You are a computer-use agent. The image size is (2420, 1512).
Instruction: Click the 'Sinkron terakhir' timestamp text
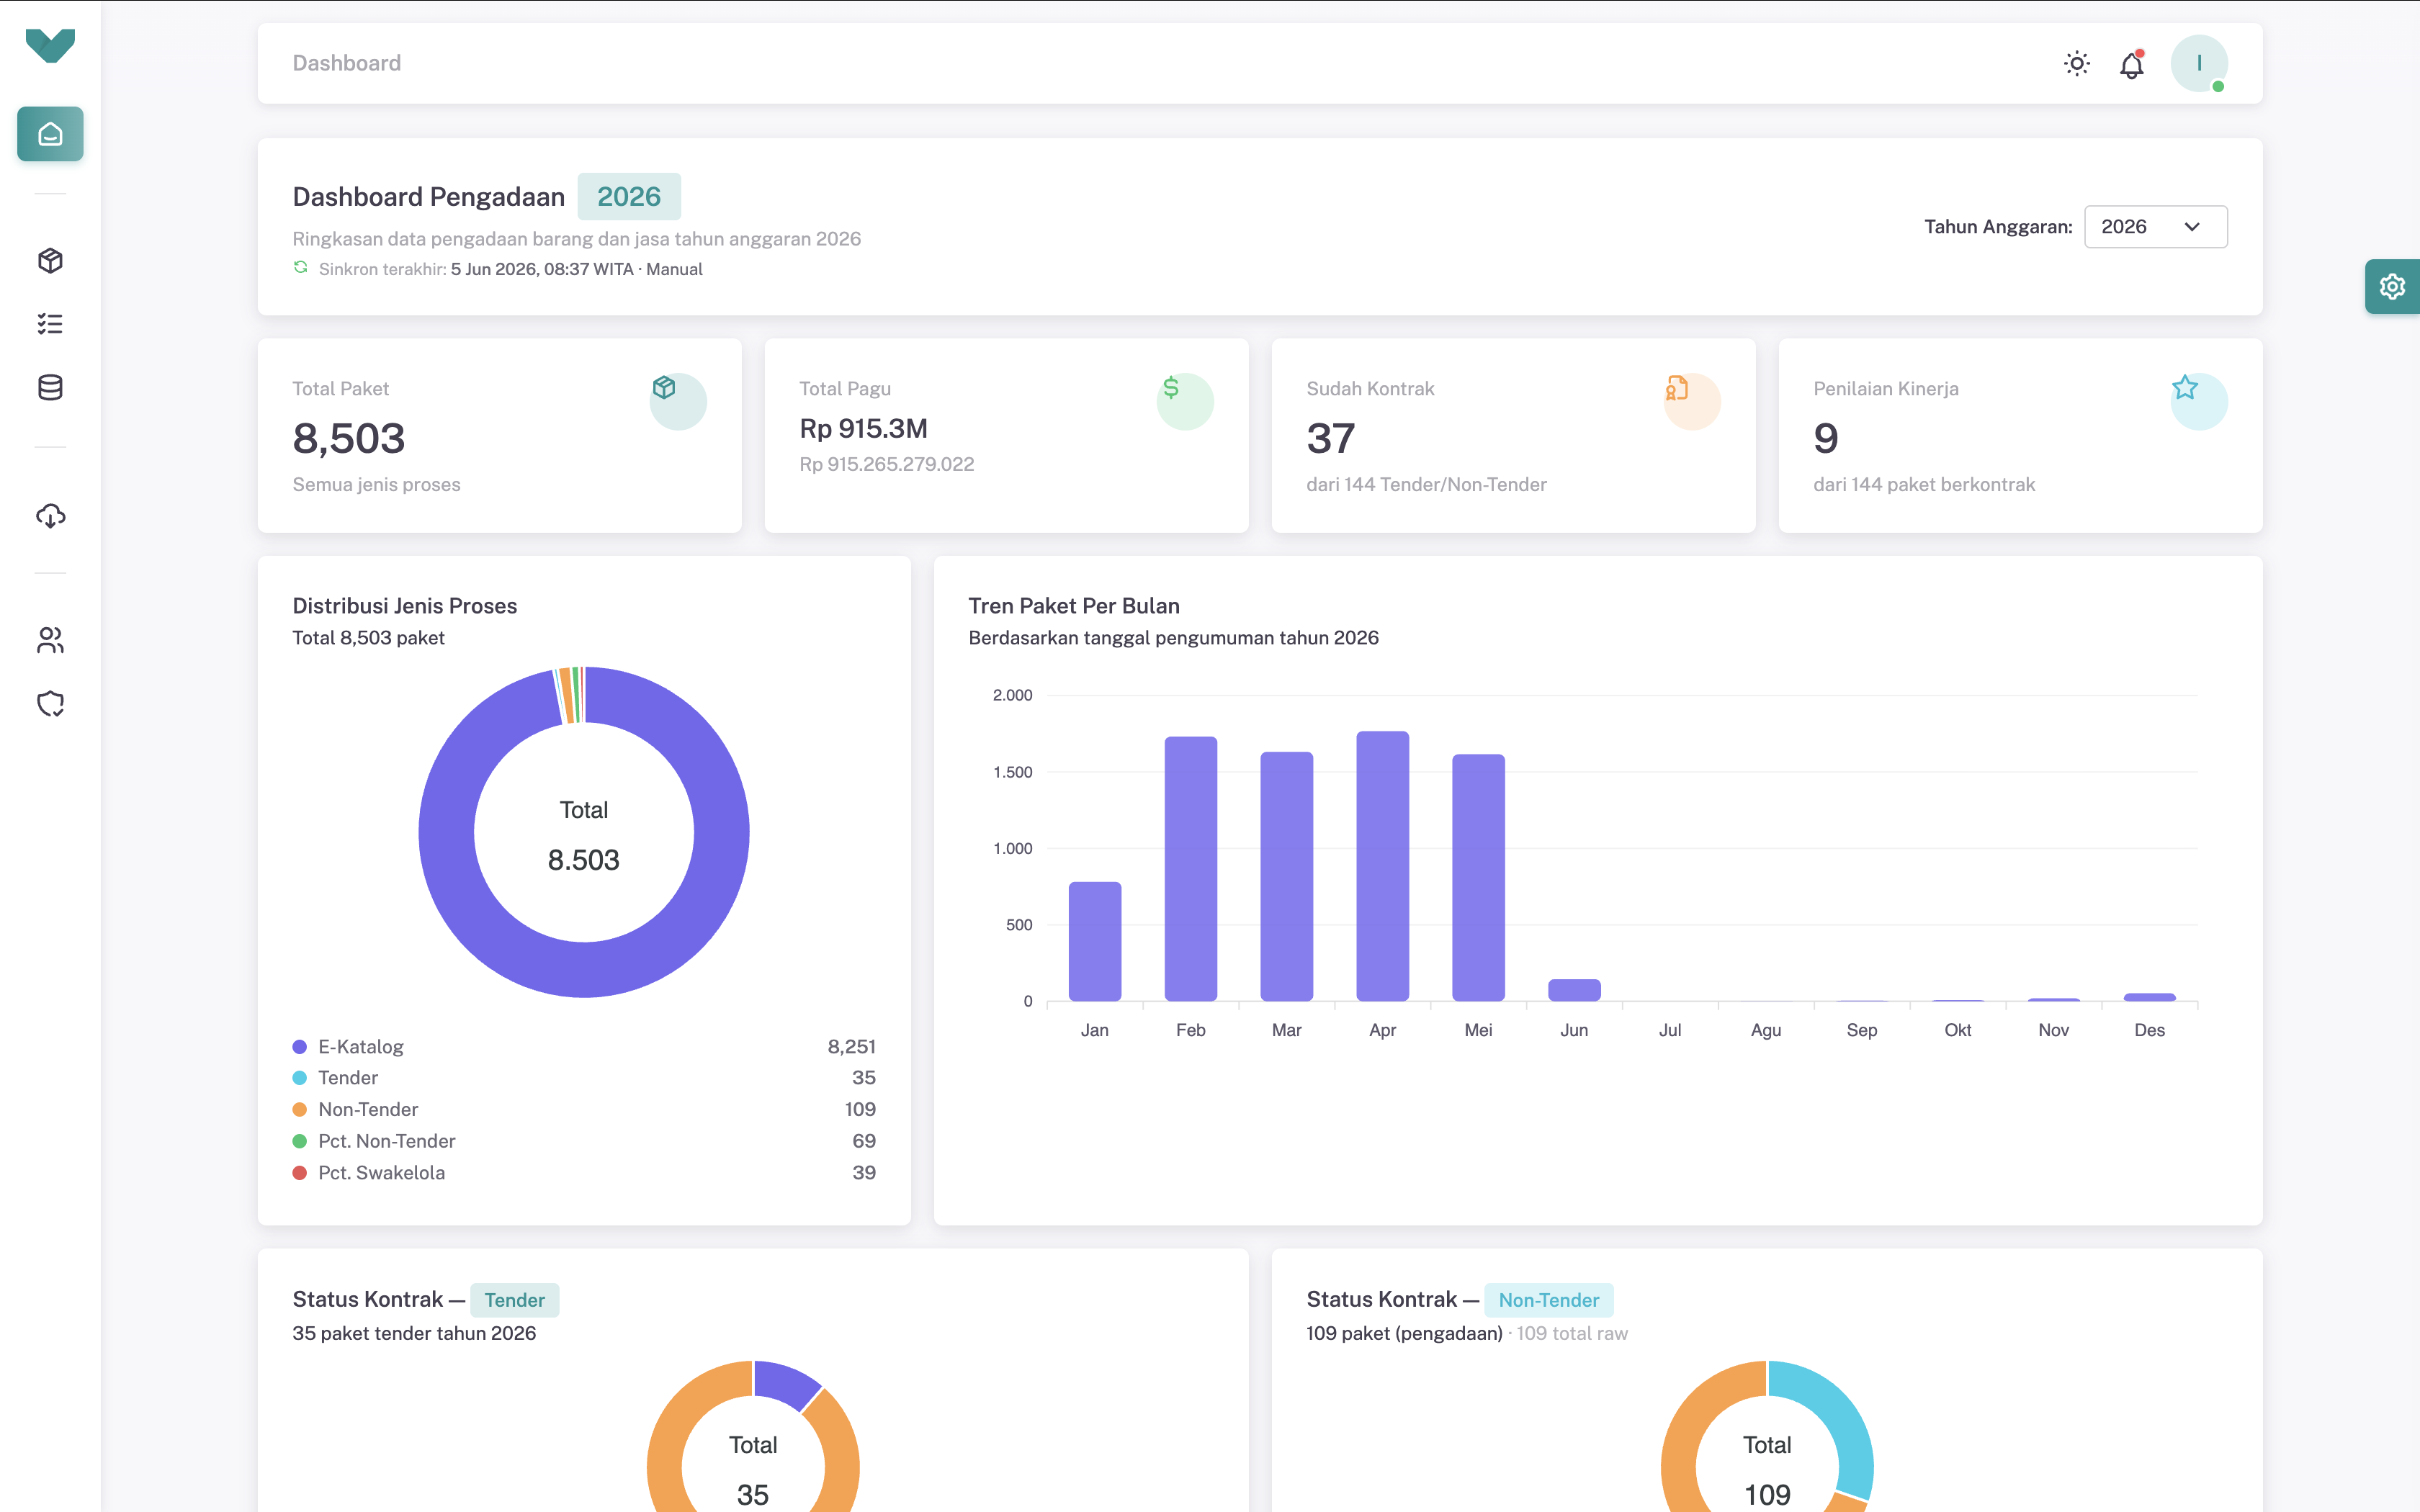click(511, 269)
